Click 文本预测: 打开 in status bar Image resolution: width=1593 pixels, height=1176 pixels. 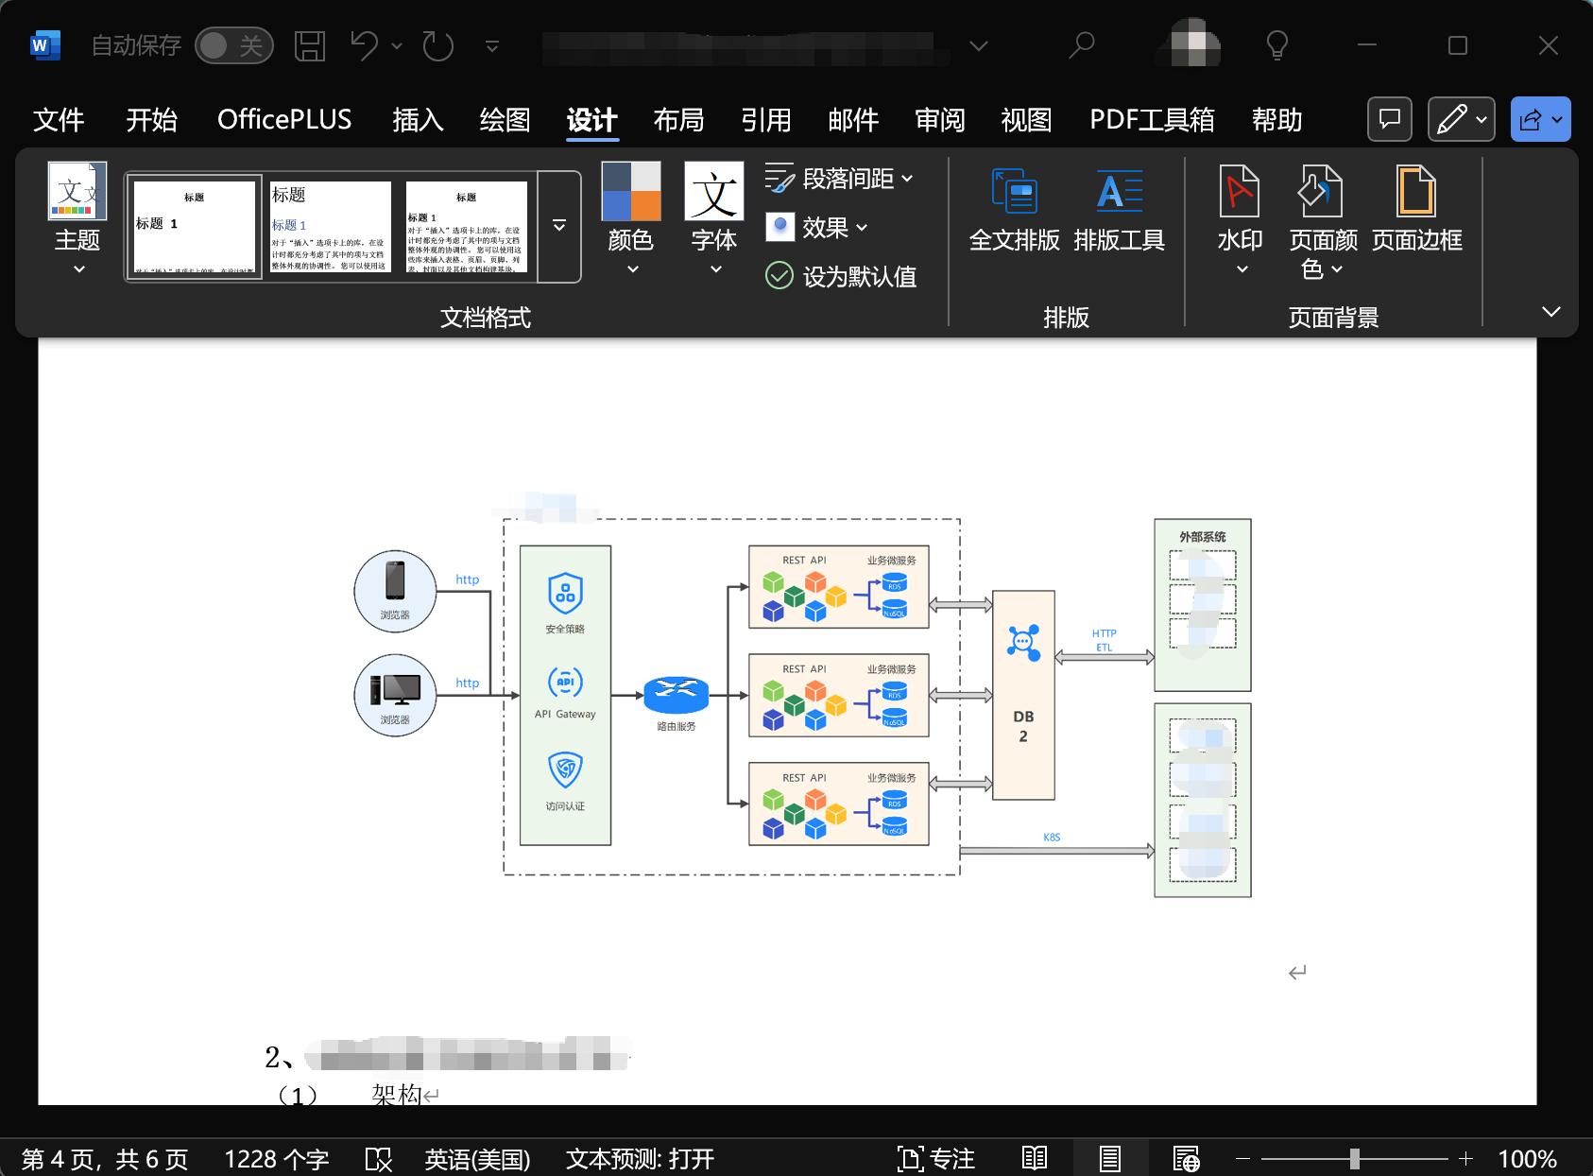click(640, 1159)
